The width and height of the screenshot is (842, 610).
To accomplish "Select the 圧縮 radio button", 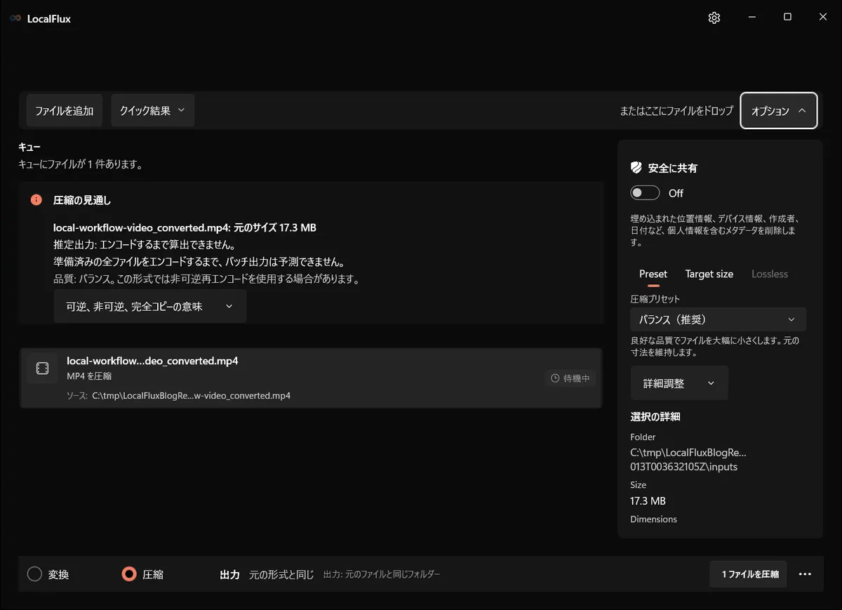I will tap(129, 574).
